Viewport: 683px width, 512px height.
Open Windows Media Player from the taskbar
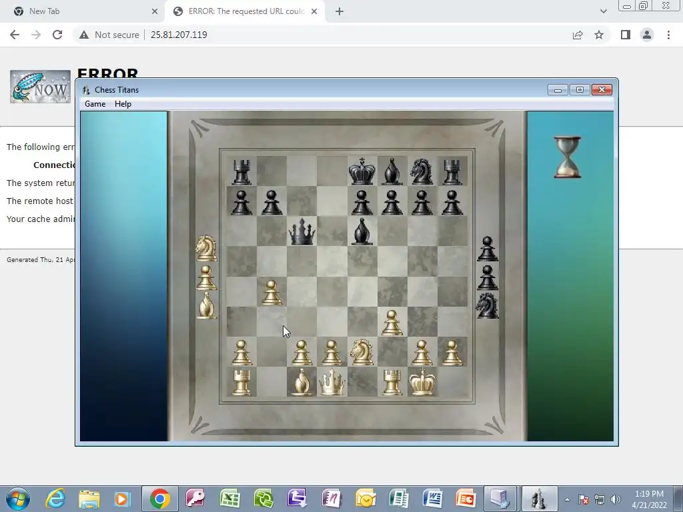pos(122,499)
